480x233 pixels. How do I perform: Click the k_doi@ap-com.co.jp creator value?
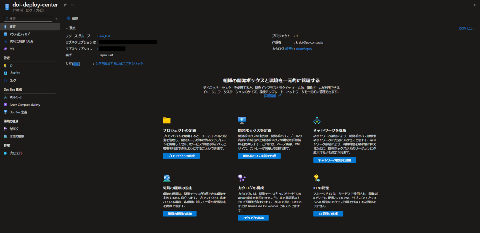309,42
